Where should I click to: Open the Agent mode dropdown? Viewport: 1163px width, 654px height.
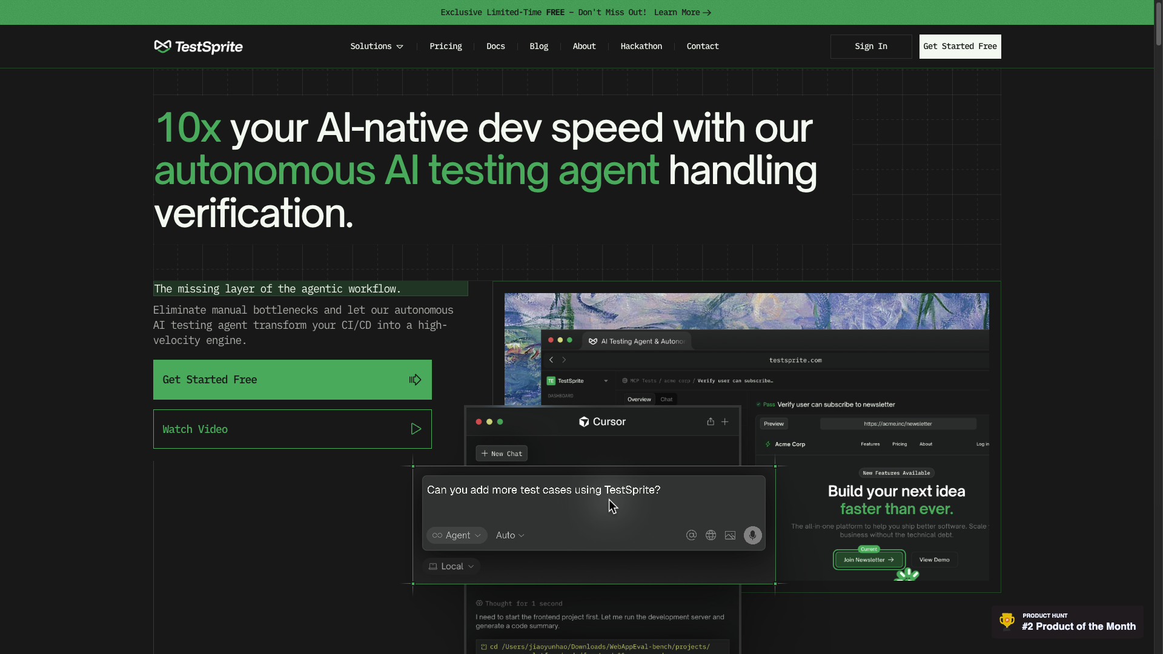pyautogui.click(x=457, y=535)
